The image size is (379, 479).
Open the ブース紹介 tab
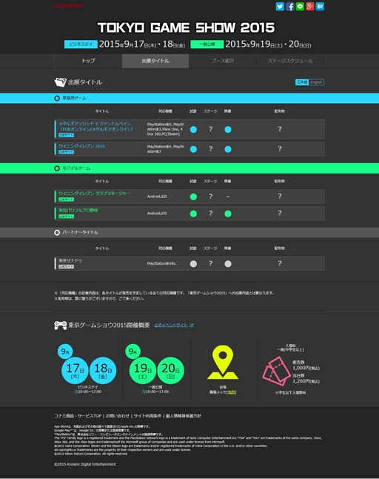[223, 61]
